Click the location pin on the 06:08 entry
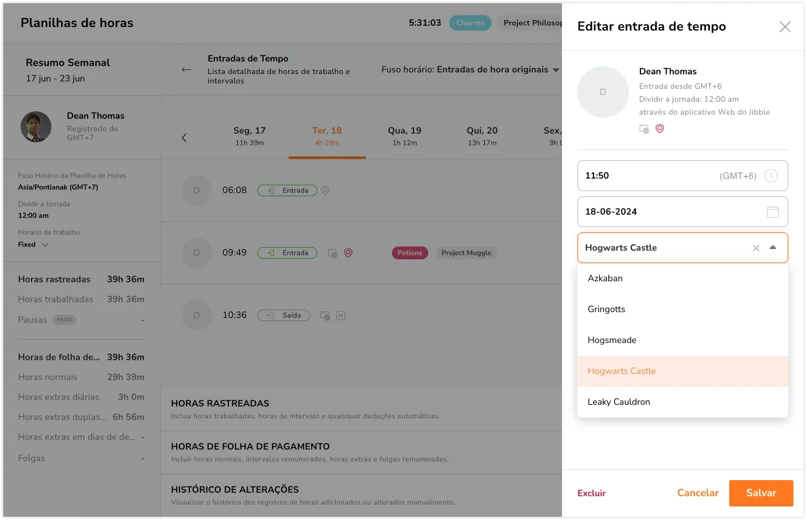807x520 pixels. coord(325,190)
